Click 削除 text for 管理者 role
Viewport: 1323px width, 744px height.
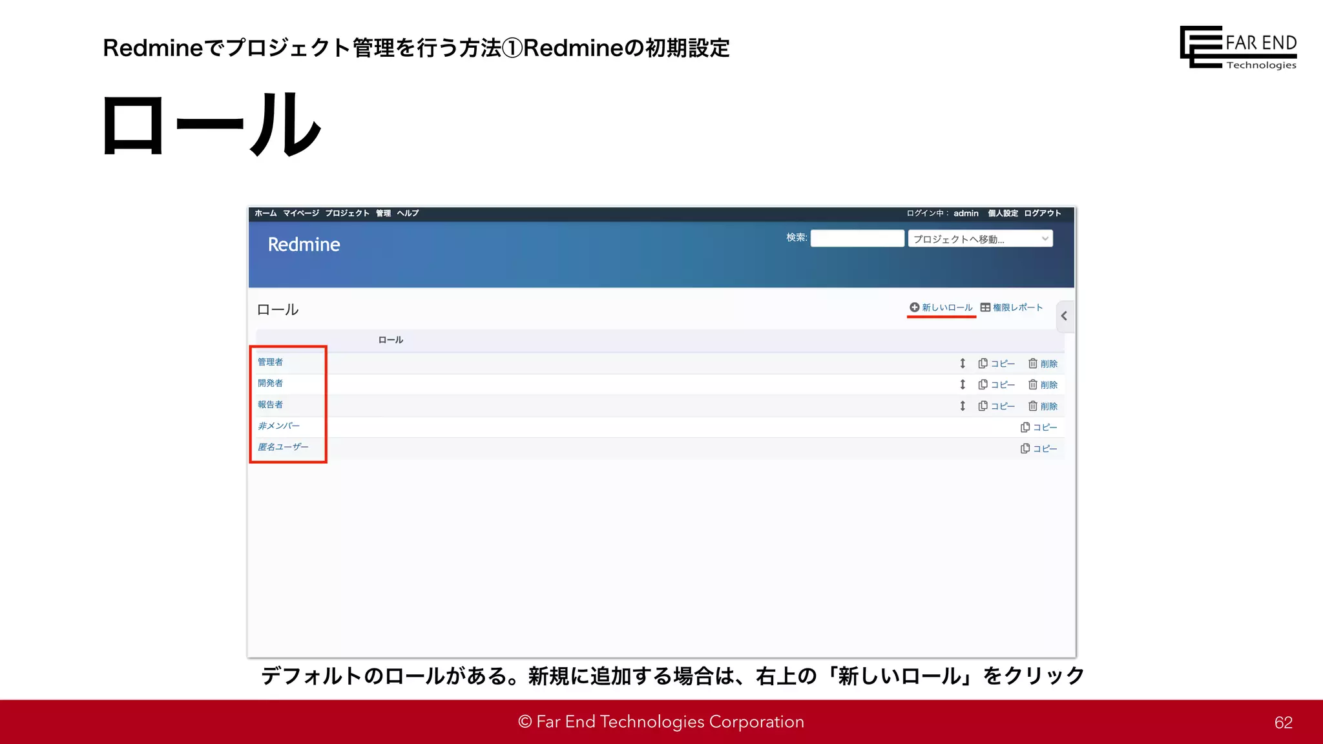pos(1049,364)
